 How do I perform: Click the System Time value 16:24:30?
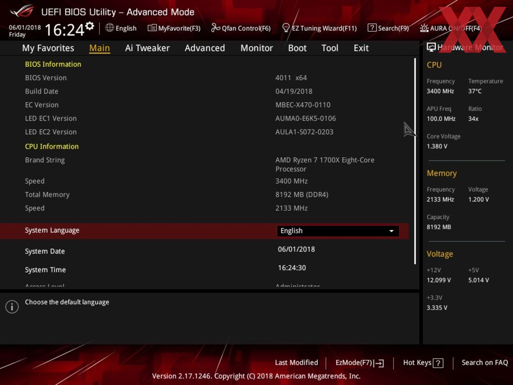tap(292, 268)
